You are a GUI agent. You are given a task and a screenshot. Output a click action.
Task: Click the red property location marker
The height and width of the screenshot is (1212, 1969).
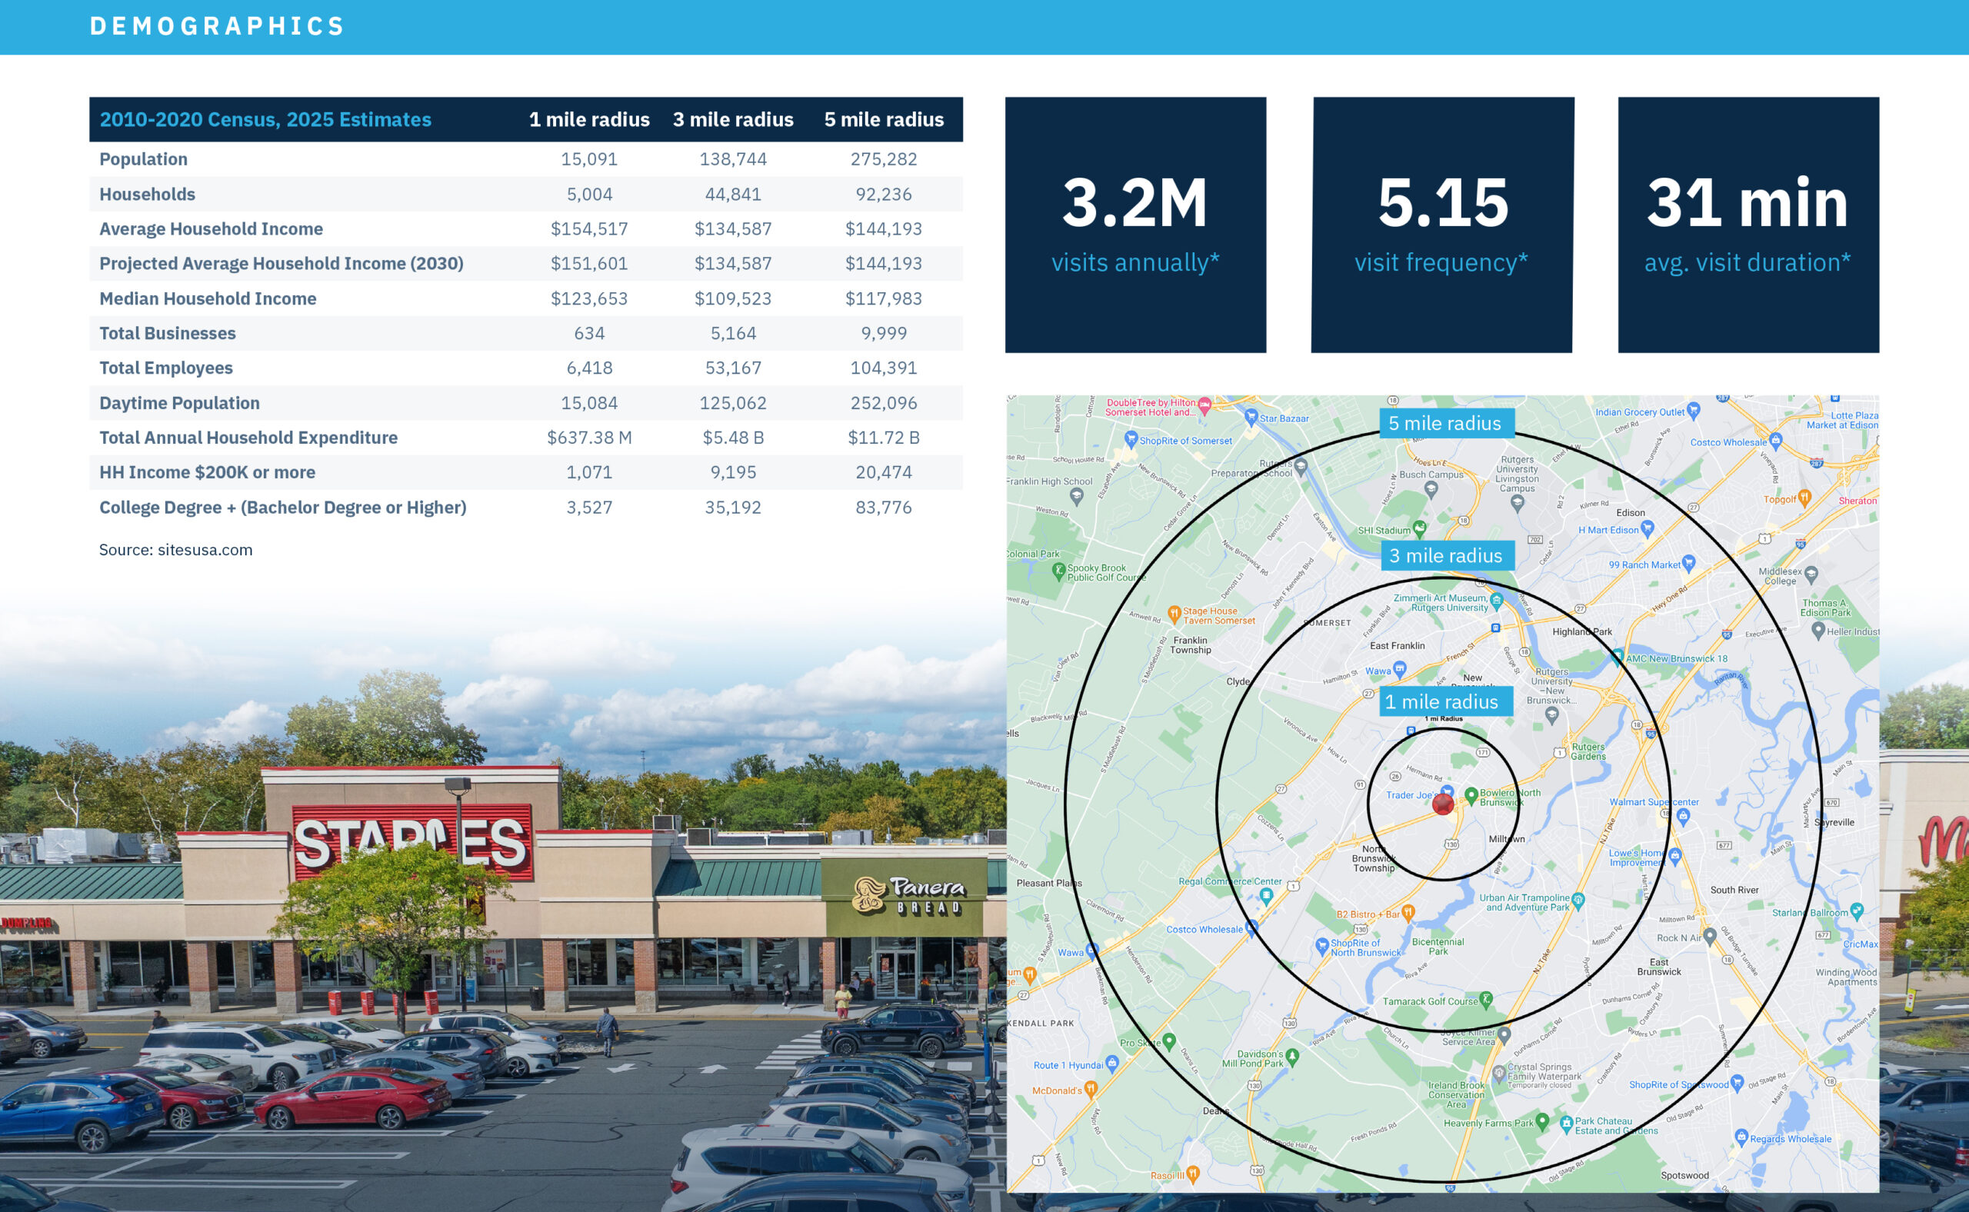click(1442, 804)
